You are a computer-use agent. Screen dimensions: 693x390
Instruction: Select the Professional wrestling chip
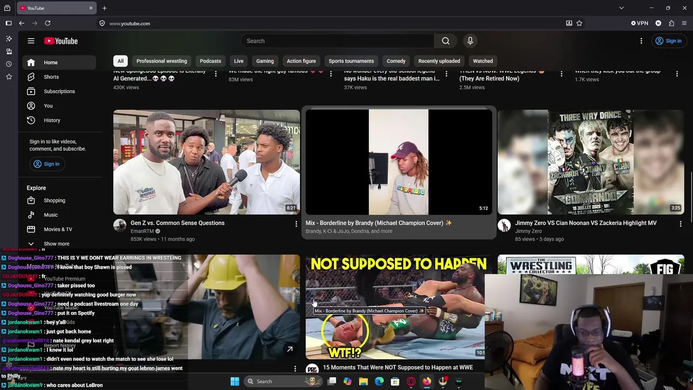[161, 61]
